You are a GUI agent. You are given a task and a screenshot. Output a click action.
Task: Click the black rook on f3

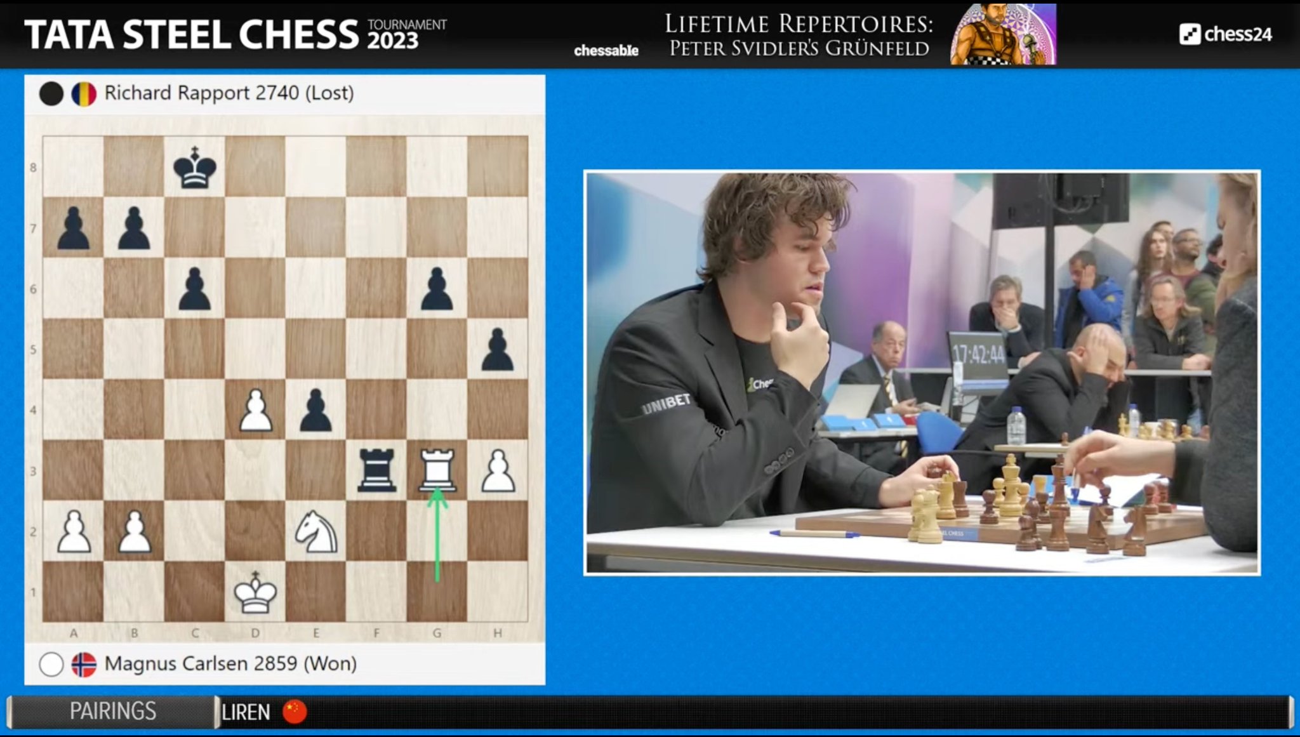click(x=376, y=470)
